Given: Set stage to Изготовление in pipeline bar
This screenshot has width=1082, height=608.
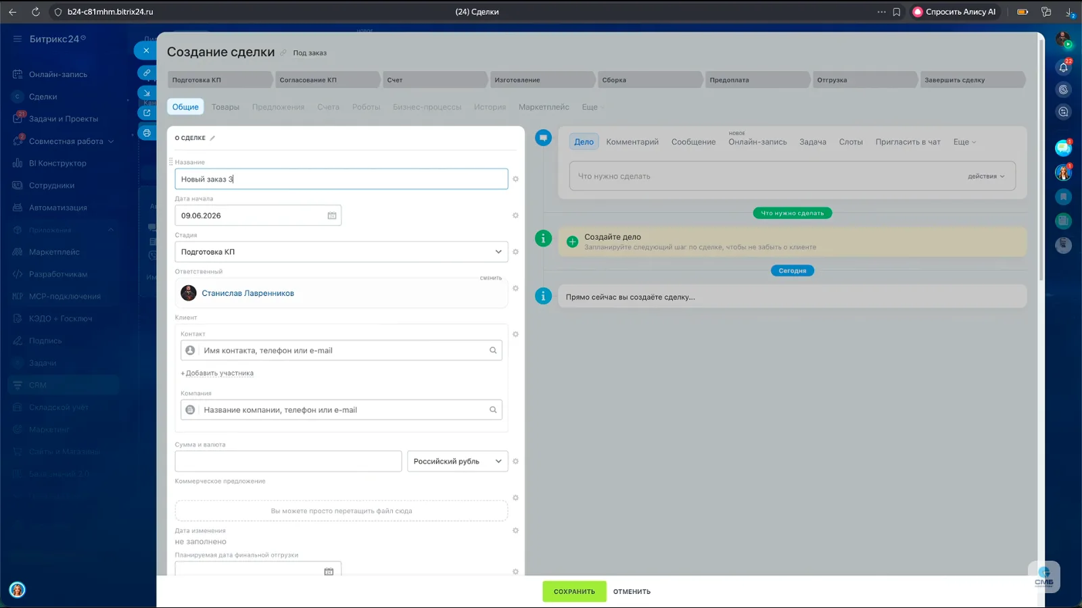Looking at the screenshot, I should coord(542,80).
